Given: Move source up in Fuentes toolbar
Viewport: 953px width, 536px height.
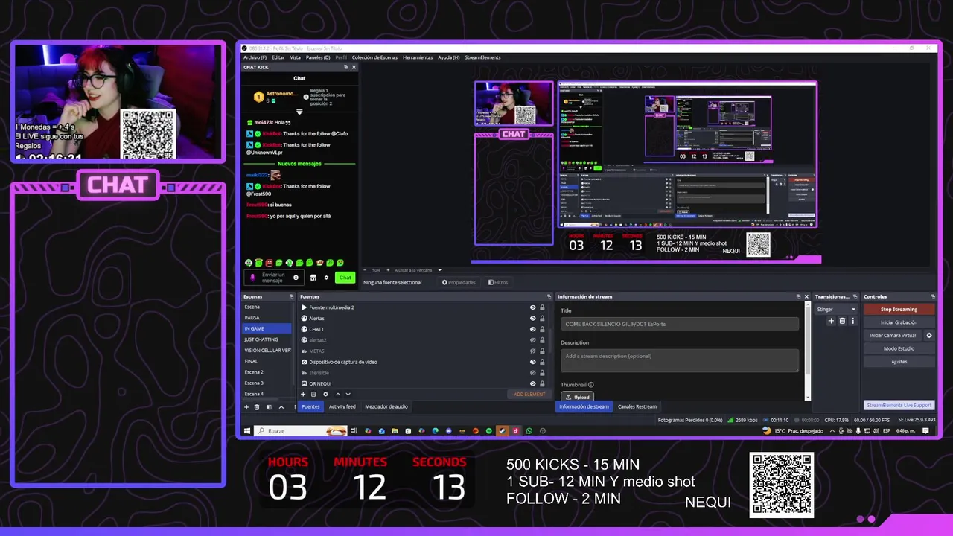Looking at the screenshot, I should [x=337, y=394].
